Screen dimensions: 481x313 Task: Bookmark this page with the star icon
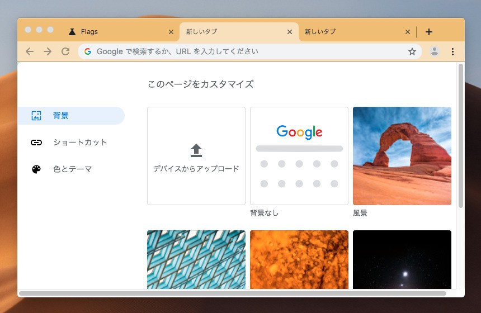pyautogui.click(x=412, y=51)
